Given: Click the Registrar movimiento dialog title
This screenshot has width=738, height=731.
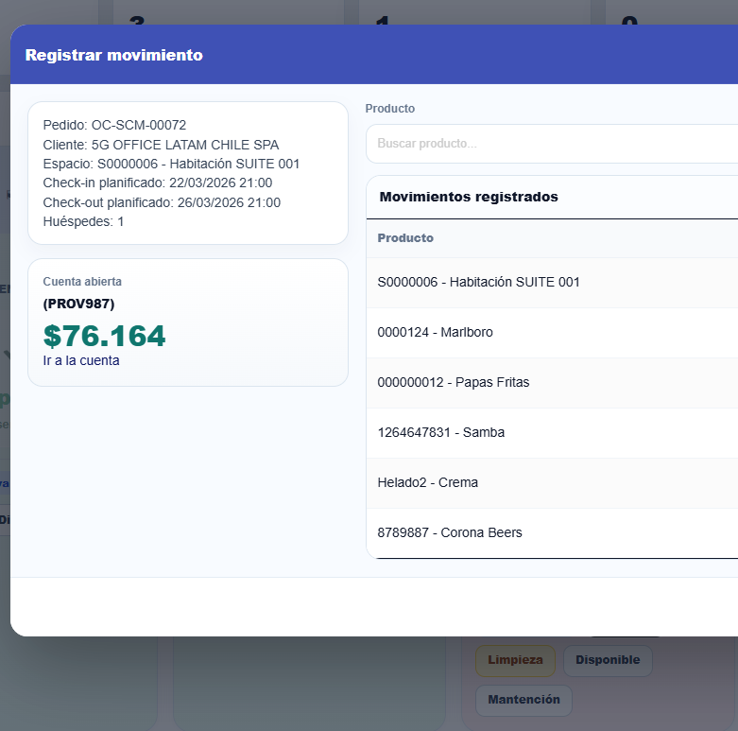Looking at the screenshot, I should (113, 55).
